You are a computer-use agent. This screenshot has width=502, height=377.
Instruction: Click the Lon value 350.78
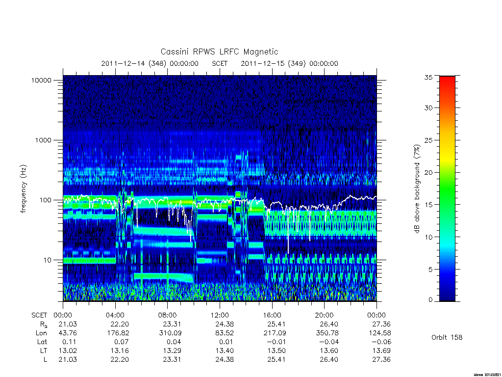pos(327,333)
